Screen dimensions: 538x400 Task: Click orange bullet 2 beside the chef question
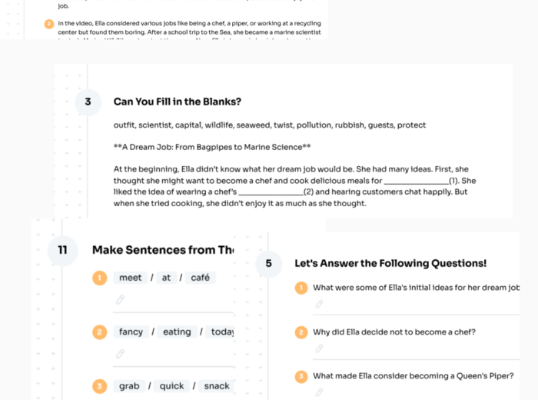pyautogui.click(x=301, y=332)
